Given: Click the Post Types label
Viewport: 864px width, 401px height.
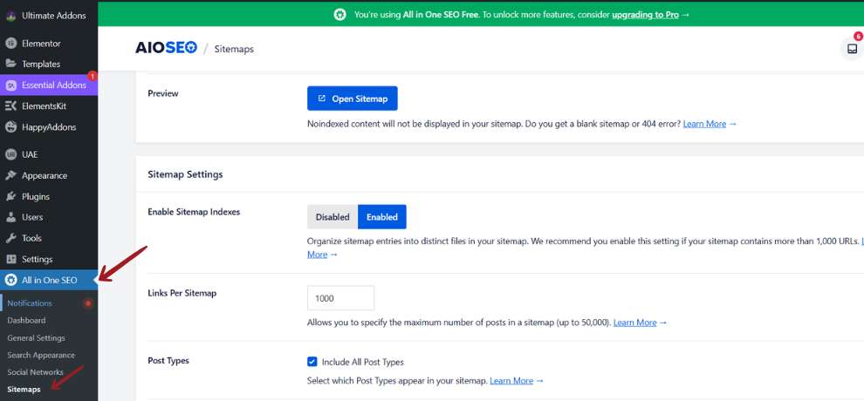Looking at the screenshot, I should pos(168,361).
